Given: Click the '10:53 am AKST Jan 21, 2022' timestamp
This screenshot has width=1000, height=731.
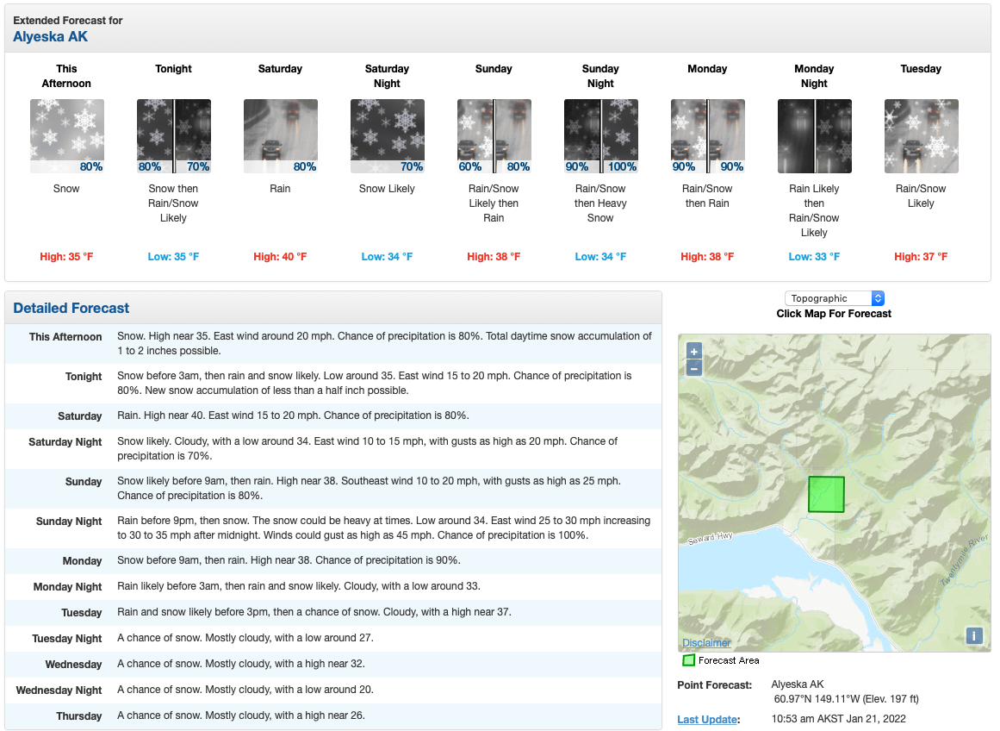Looking at the screenshot, I should pyautogui.click(x=839, y=719).
